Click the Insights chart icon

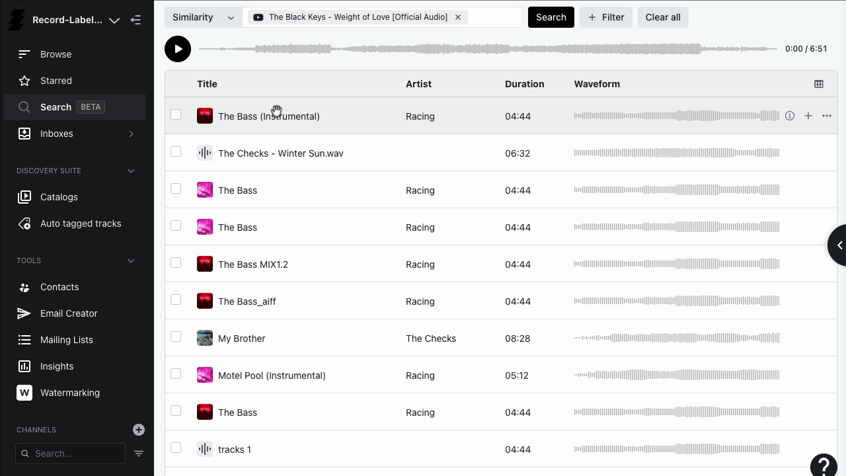(x=24, y=366)
